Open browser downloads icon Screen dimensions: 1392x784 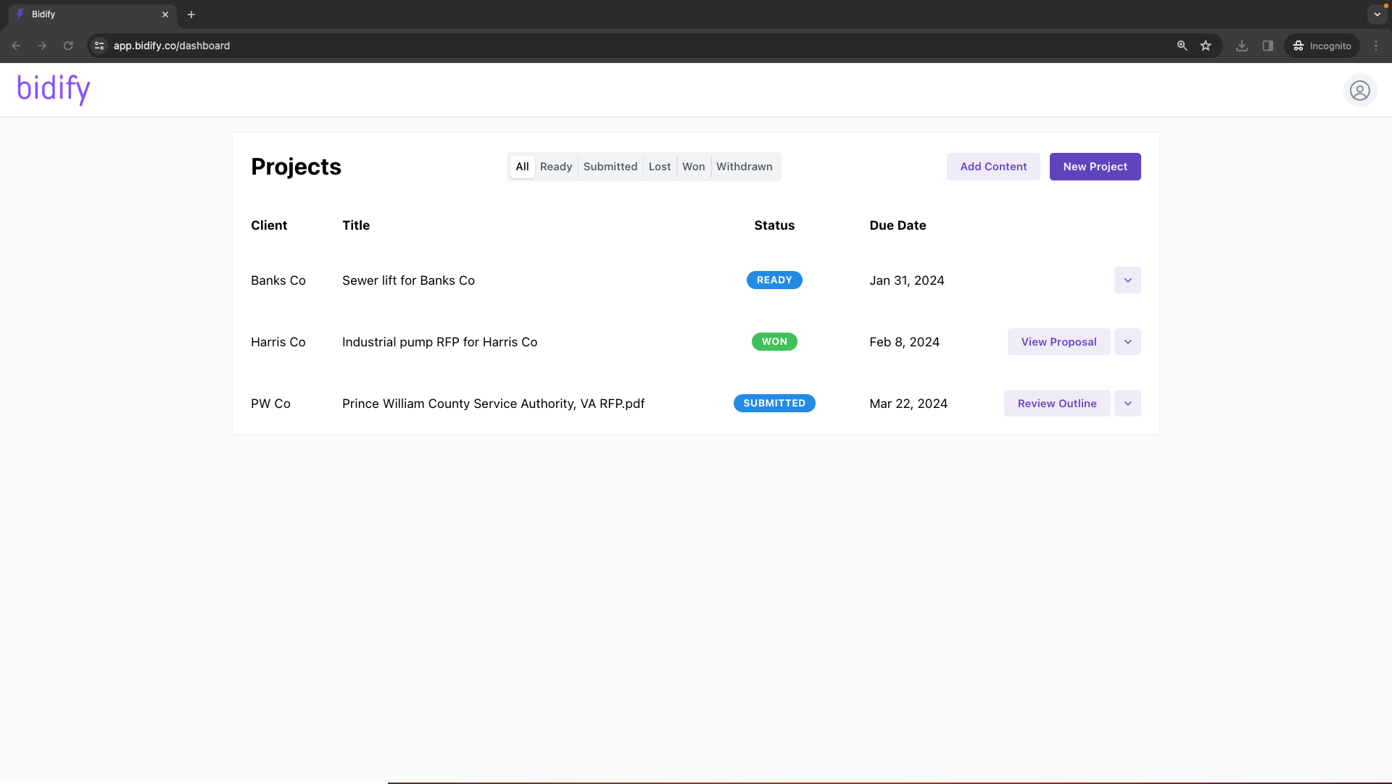pyautogui.click(x=1242, y=46)
